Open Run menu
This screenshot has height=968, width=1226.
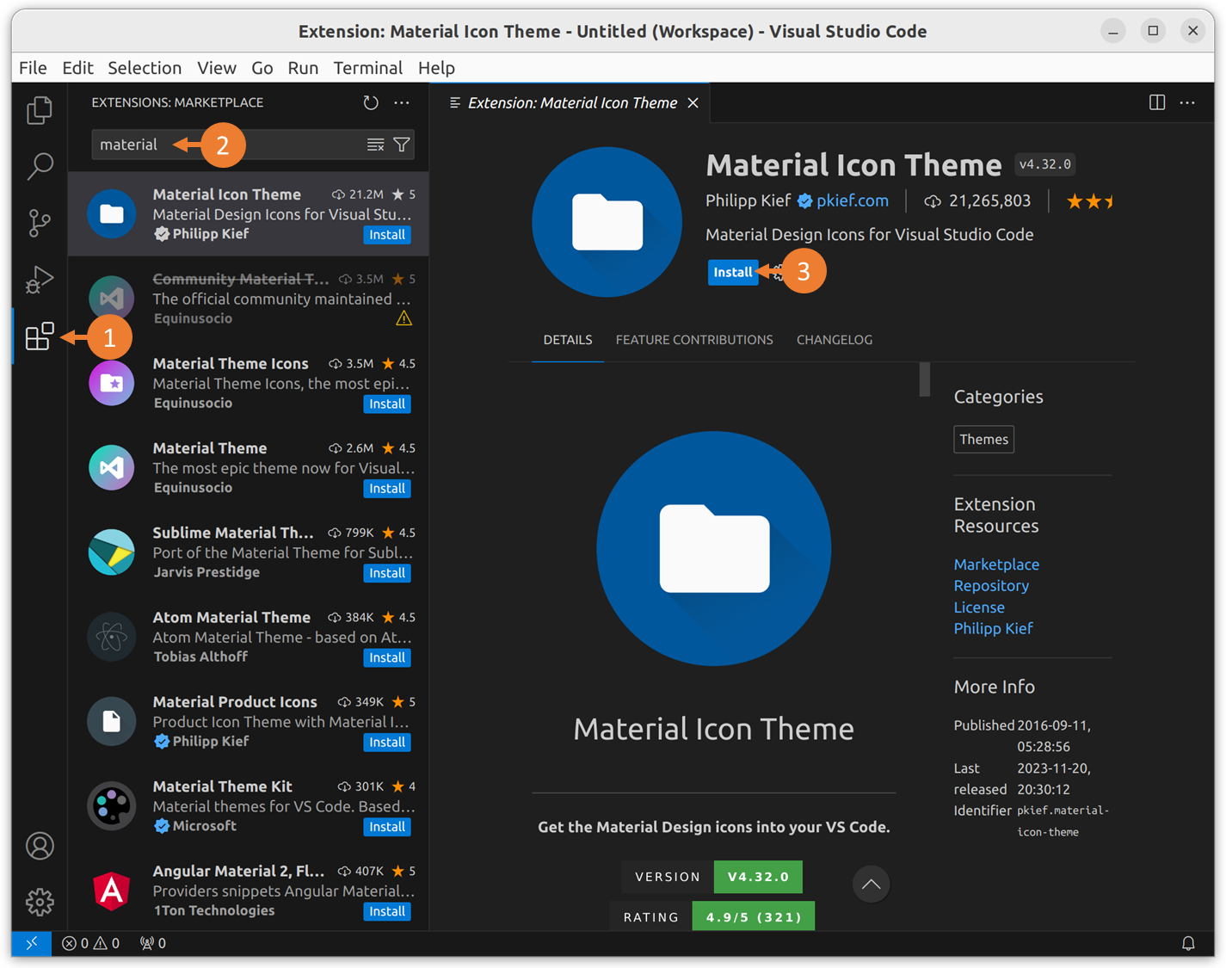pos(303,68)
